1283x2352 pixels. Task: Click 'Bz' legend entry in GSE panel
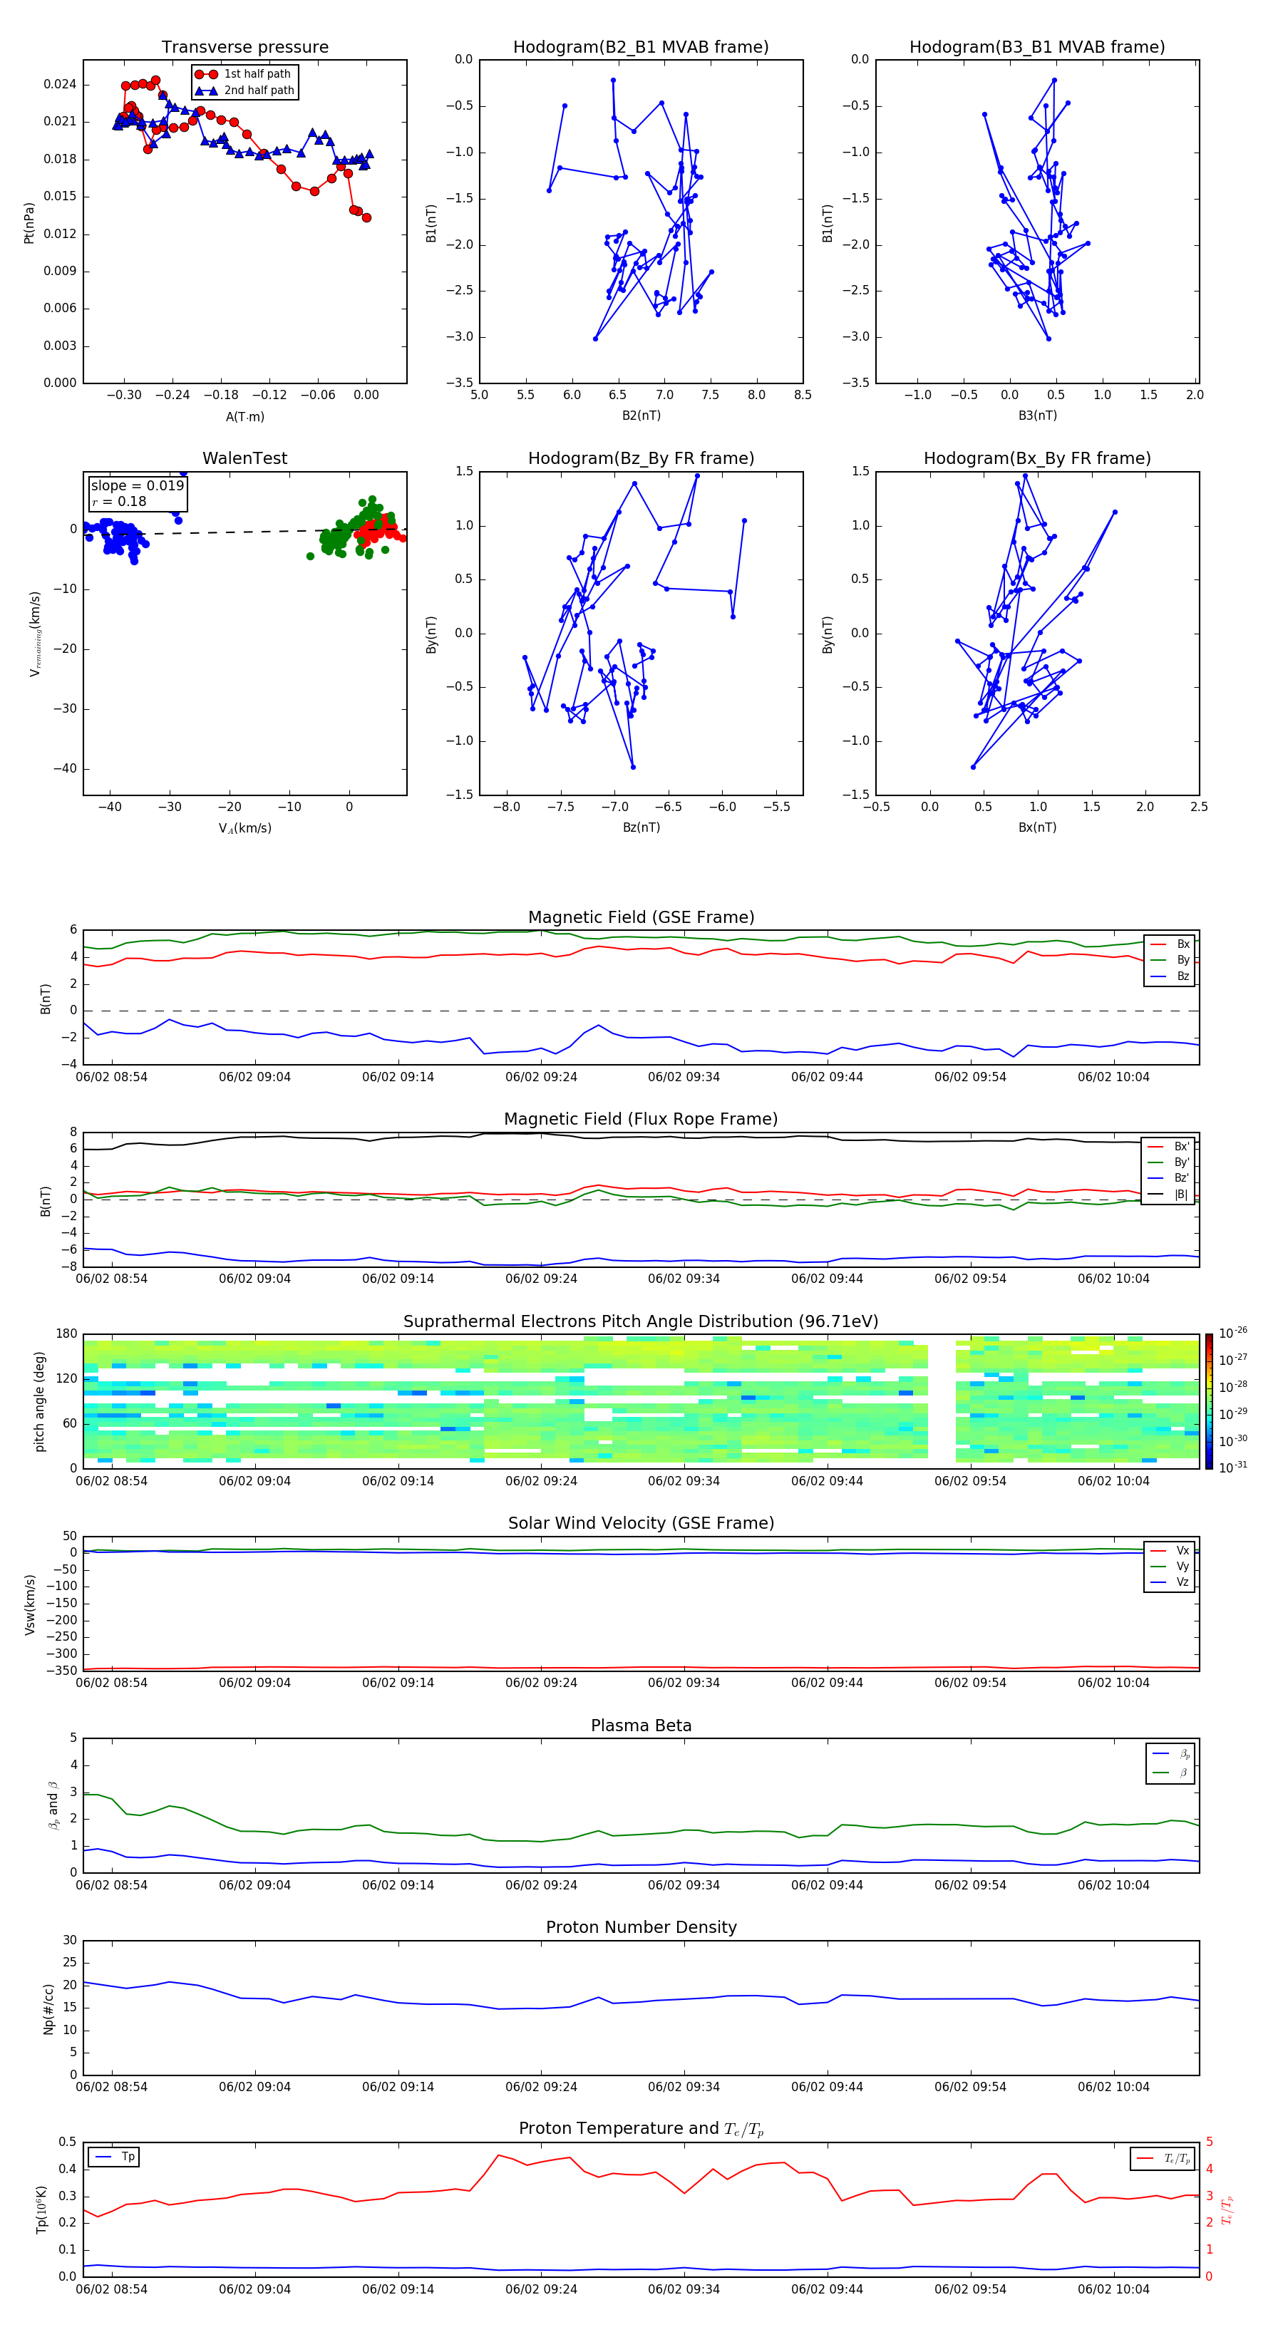click(x=1170, y=976)
